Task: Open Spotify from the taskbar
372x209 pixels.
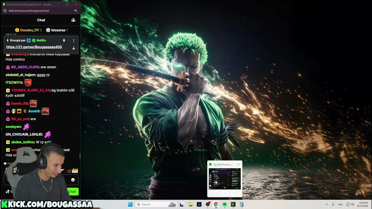Action: (x=225, y=204)
